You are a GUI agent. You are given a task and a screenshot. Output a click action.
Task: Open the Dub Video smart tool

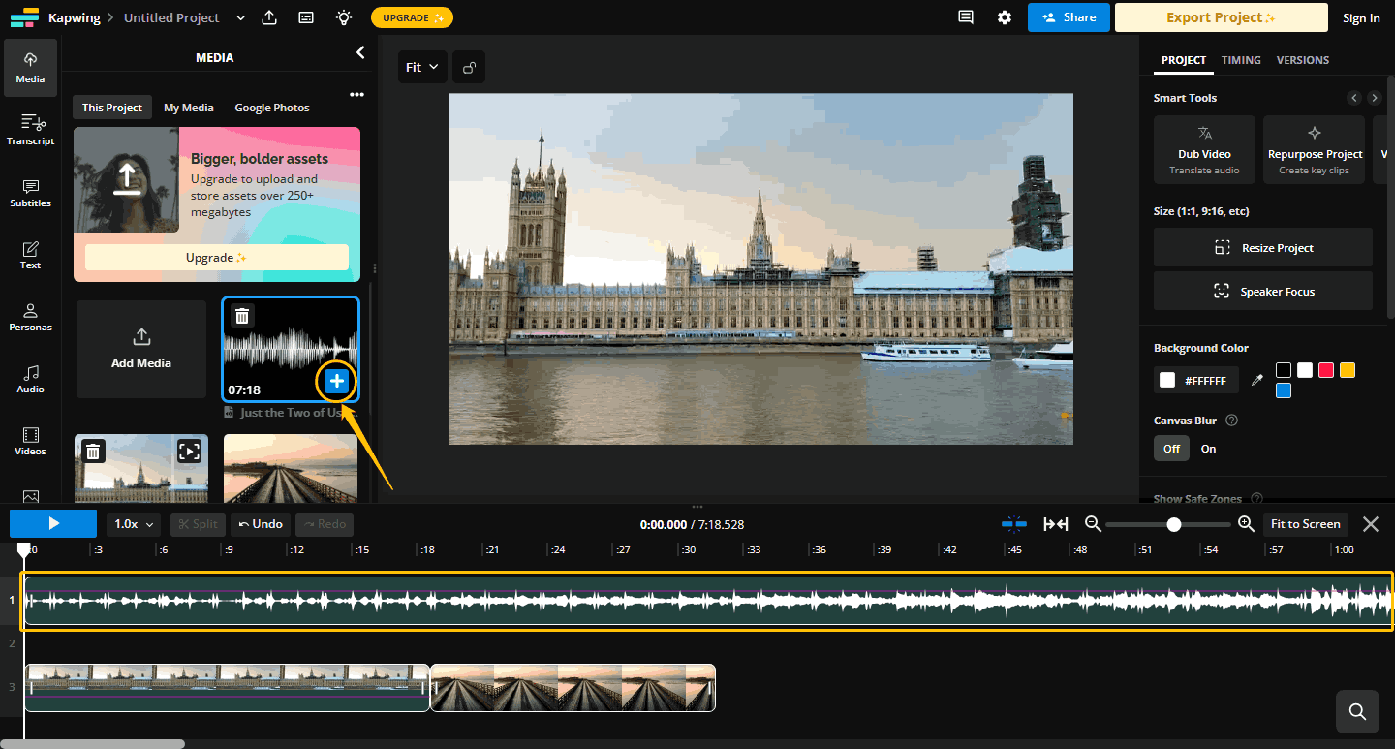[1204, 149]
